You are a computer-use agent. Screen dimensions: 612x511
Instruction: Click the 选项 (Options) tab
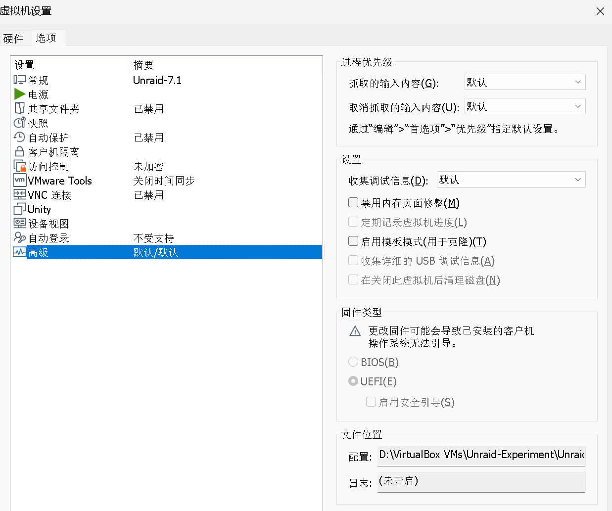pos(46,38)
